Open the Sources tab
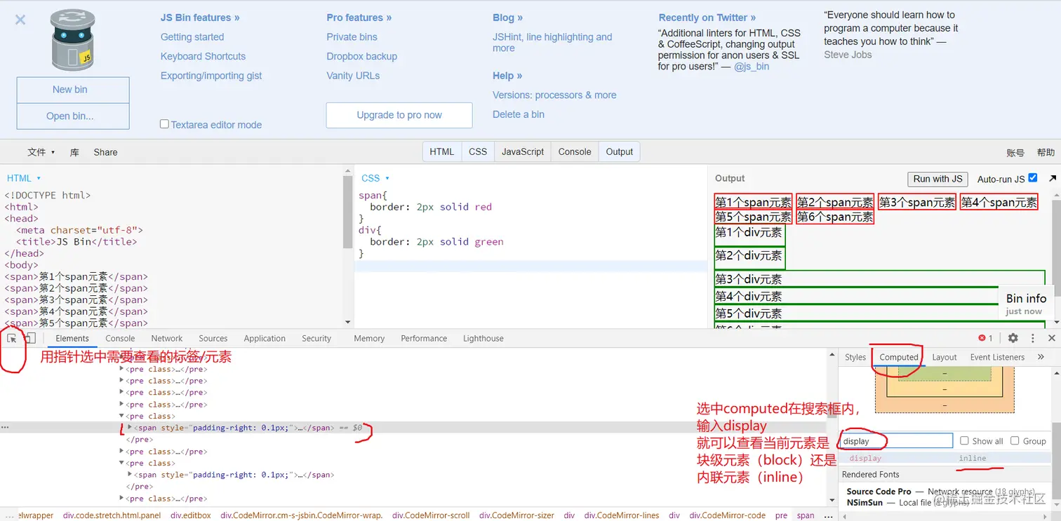The image size is (1061, 521). 213,338
